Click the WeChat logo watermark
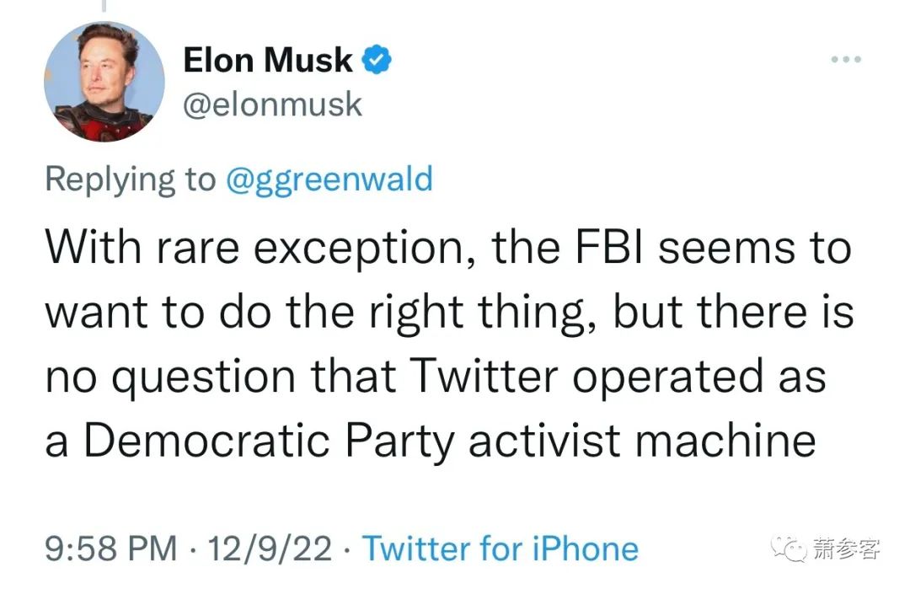Image resolution: width=910 pixels, height=589 pixels. tap(789, 549)
